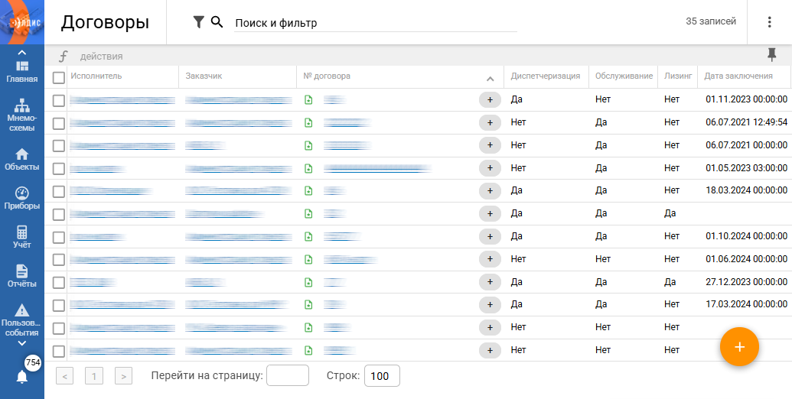Click document icon in 18.03.2024 row
The height and width of the screenshot is (399, 792).
pos(308,190)
